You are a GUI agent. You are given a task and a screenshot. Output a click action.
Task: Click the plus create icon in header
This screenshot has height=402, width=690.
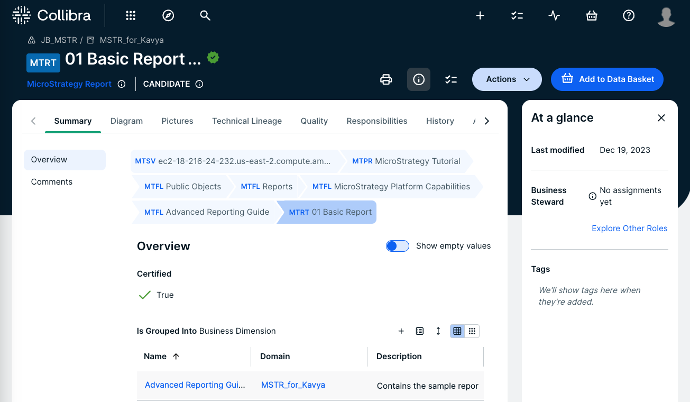coord(480,16)
